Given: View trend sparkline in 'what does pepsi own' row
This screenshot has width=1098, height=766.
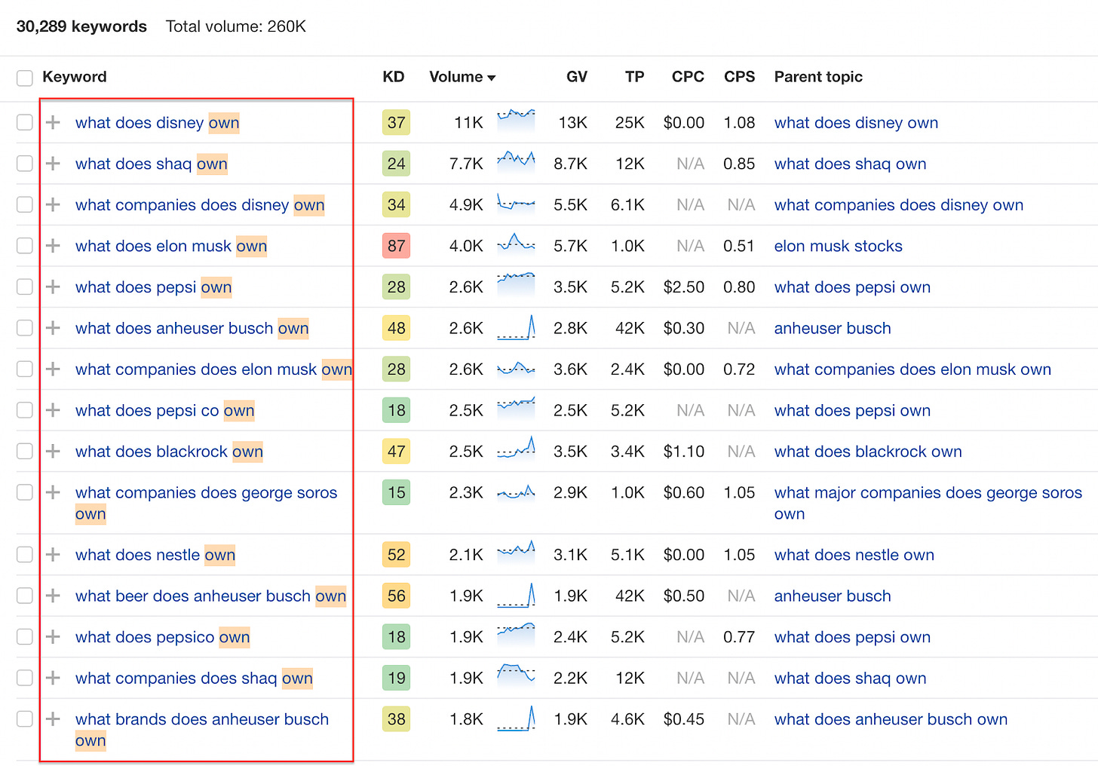Looking at the screenshot, I should click(x=516, y=285).
